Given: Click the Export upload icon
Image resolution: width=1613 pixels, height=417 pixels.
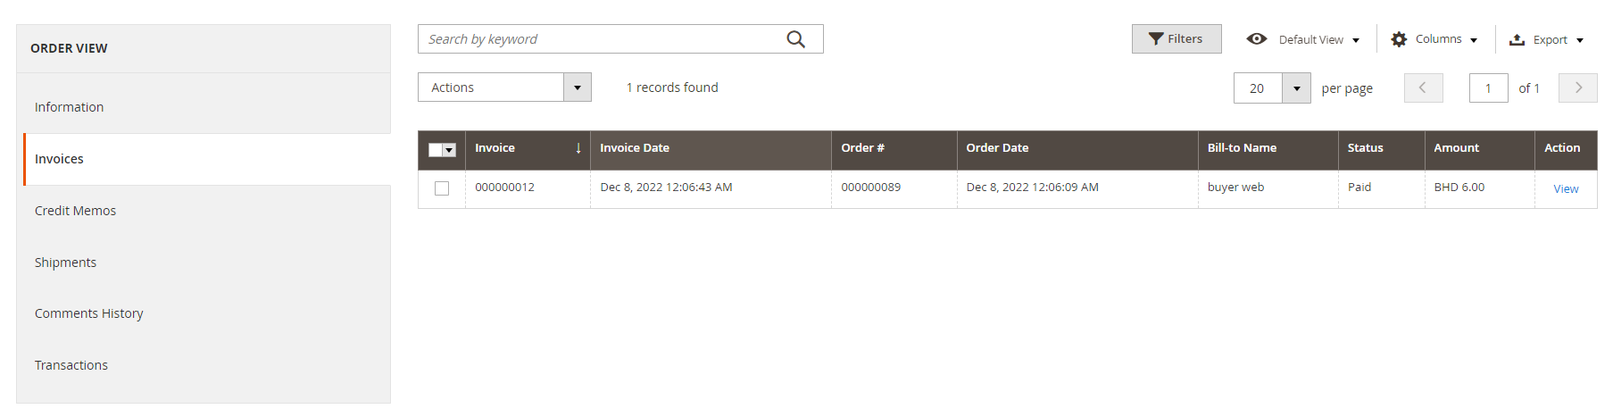Looking at the screenshot, I should (1517, 40).
